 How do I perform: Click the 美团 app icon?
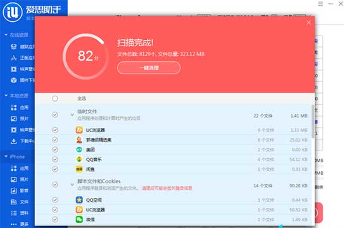click(x=79, y=149)
